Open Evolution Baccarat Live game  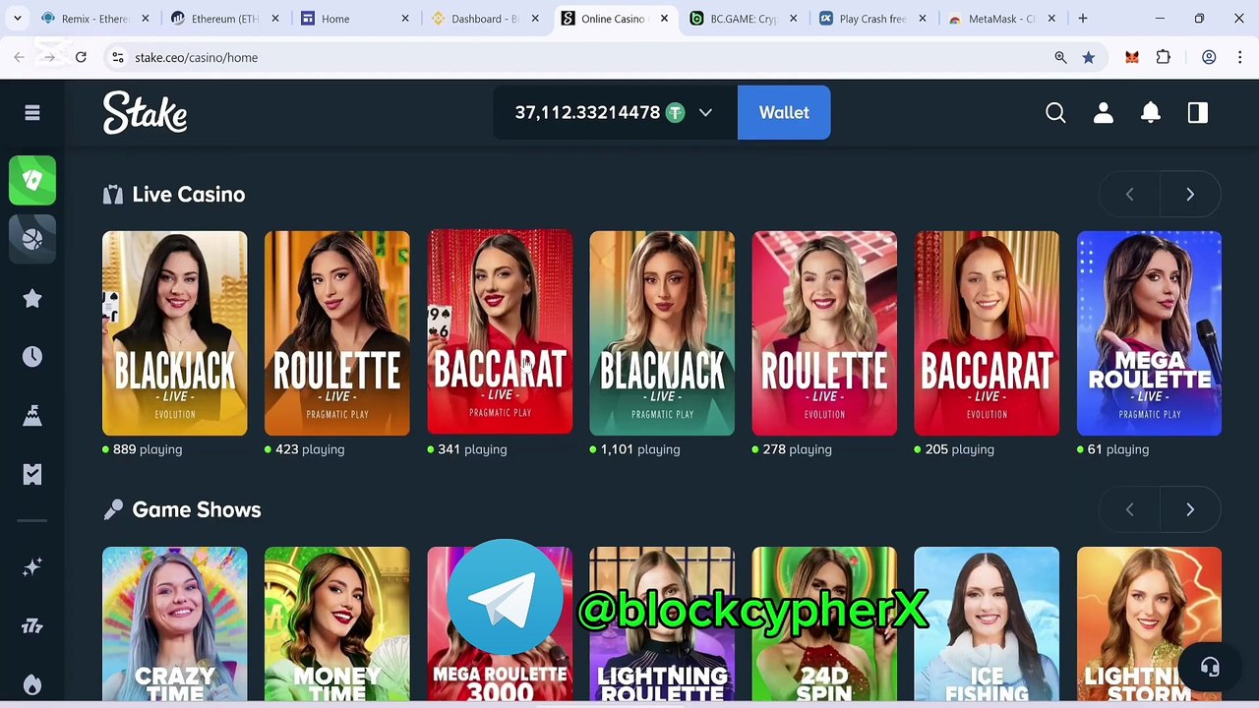(x=987, y=333)
